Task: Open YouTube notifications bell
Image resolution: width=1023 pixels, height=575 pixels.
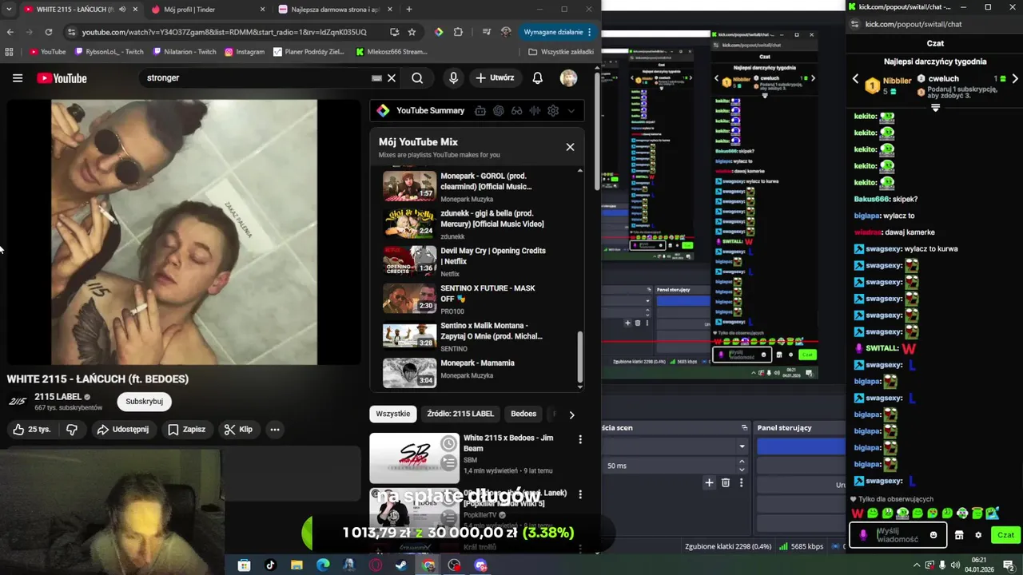Action: pyautogui.click(x=538, y=78)
